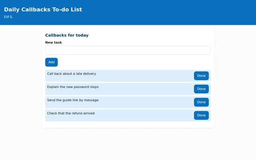This screenshot has height=160, width=256.
Task: Mark 'Explain the new password steps' done
Action: tap(201, 89)
